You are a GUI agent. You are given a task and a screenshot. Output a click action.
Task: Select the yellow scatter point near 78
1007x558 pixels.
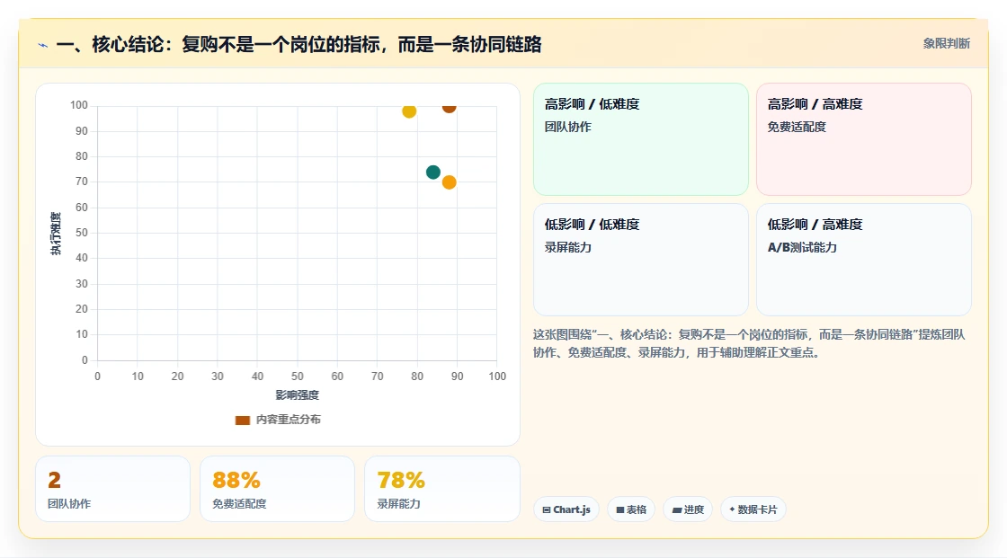(409, 111)
